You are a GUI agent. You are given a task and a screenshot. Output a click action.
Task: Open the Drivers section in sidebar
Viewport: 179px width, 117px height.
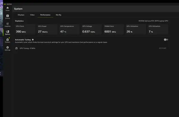pos(8,17)
